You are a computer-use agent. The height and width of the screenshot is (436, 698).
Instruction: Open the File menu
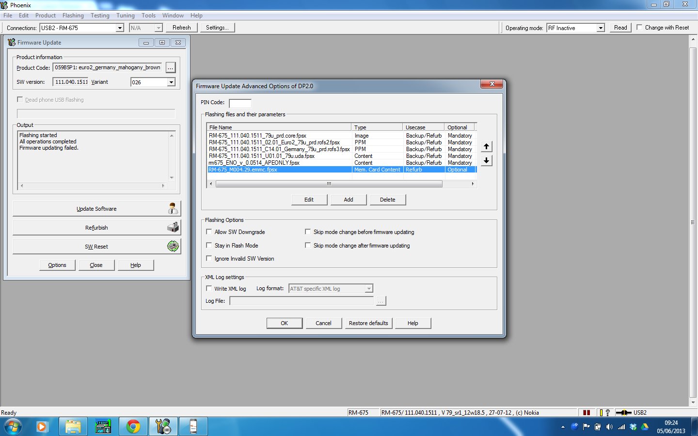(x=8, y=16)
